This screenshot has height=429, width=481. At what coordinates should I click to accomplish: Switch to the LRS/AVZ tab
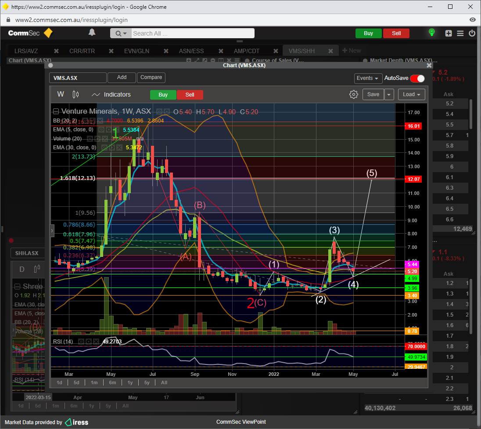pyautogui.click(x=26, y=51)
